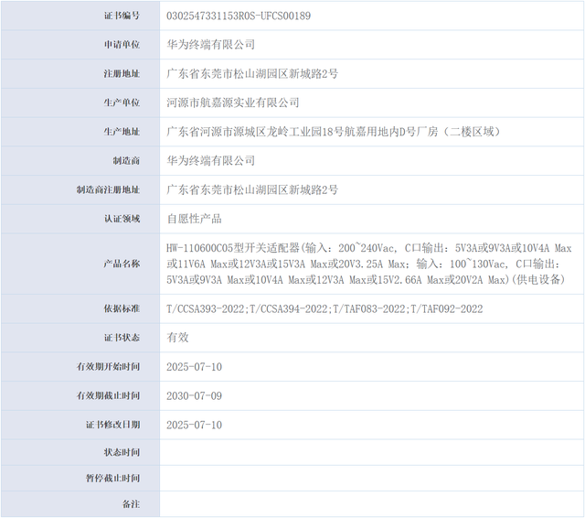The width and height of the screenshot is (585, 518).
Task: Click the 制造商 label cell
Action: point(80,161)
